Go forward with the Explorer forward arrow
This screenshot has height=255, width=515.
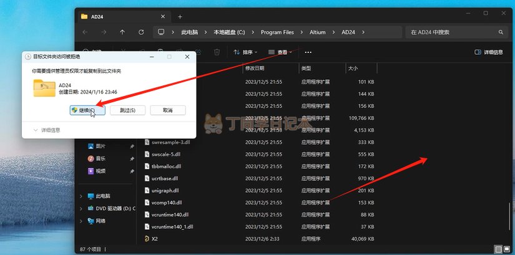click(x=104, y=32)
